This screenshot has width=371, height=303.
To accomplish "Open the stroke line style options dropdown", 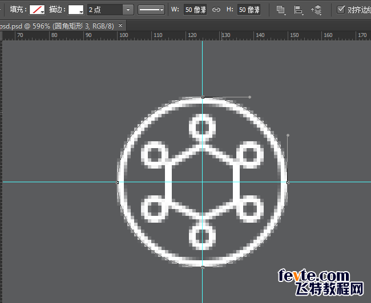I will 151,10.
